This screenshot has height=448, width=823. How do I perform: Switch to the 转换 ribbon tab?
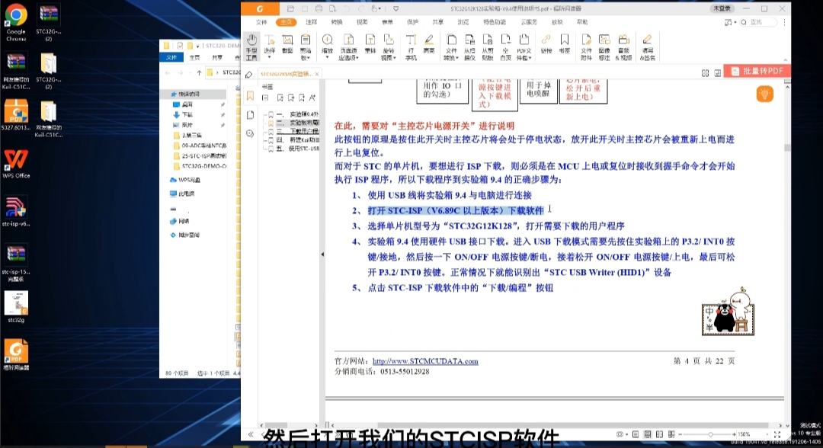tap(337, 22)
